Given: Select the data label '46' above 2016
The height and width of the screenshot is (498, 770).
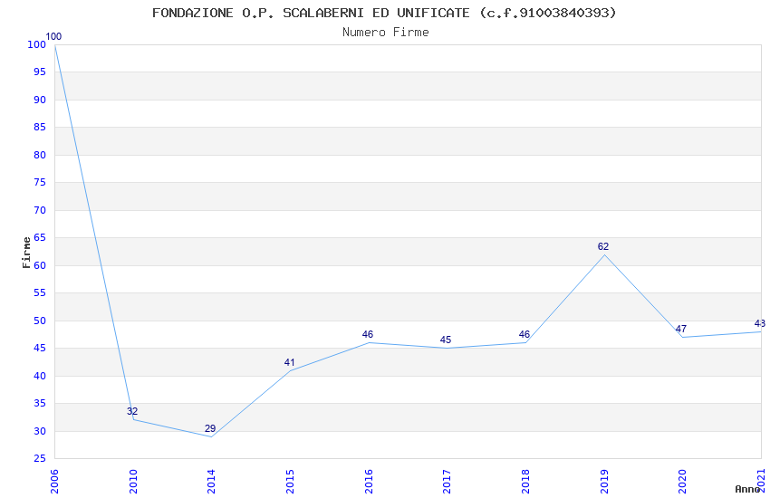Looking at the screenshot, I should click(x=367, y=334).
